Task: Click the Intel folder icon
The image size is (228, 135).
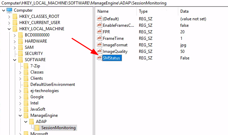Action: [26, 103]
